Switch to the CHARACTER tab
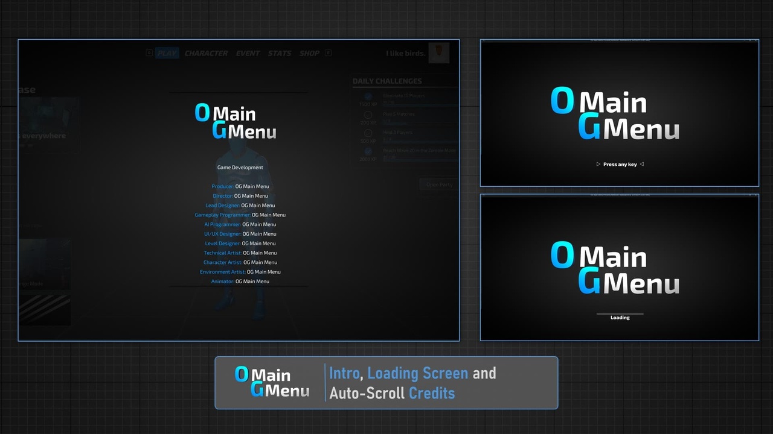This screenshot has width=773, height=434. (x=206, y=53)
